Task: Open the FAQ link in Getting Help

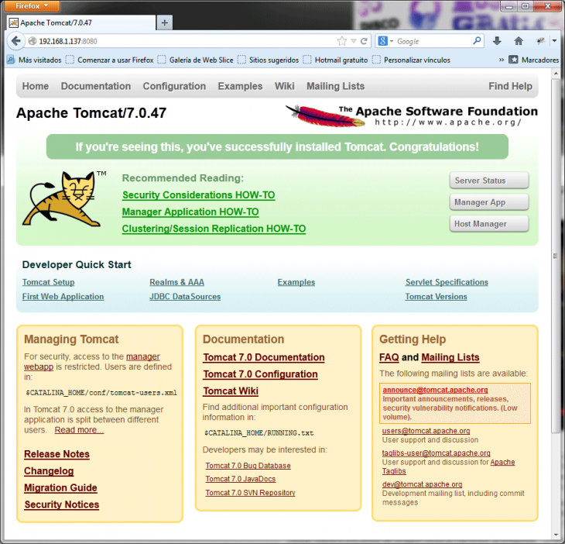Action: pos(389,357)
